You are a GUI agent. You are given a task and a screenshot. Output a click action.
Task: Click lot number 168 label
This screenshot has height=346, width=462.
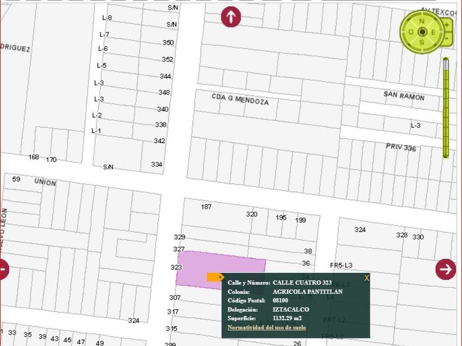34,157
